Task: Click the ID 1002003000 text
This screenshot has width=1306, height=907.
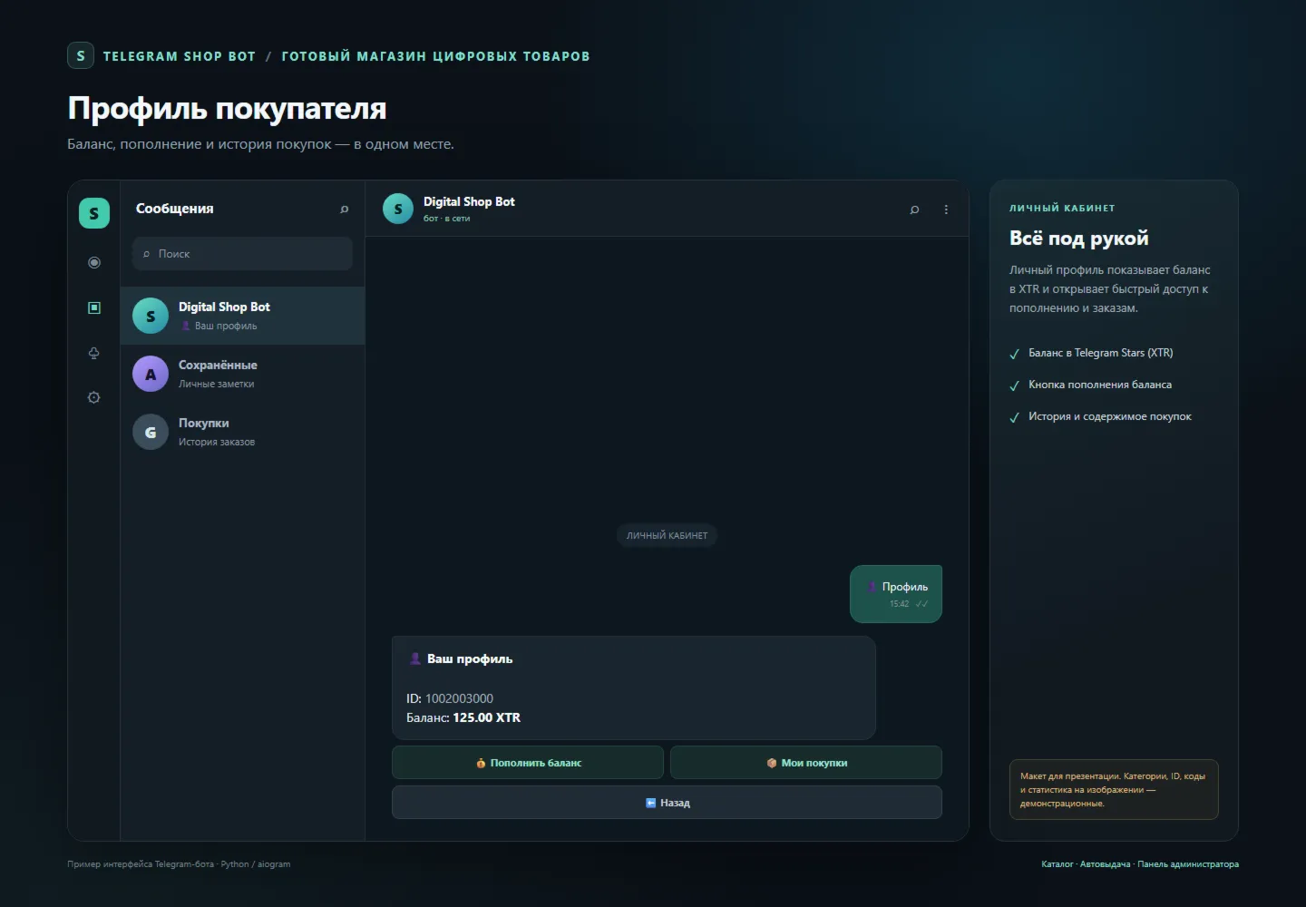Action: pyautogui.click(x=450, y=698)
